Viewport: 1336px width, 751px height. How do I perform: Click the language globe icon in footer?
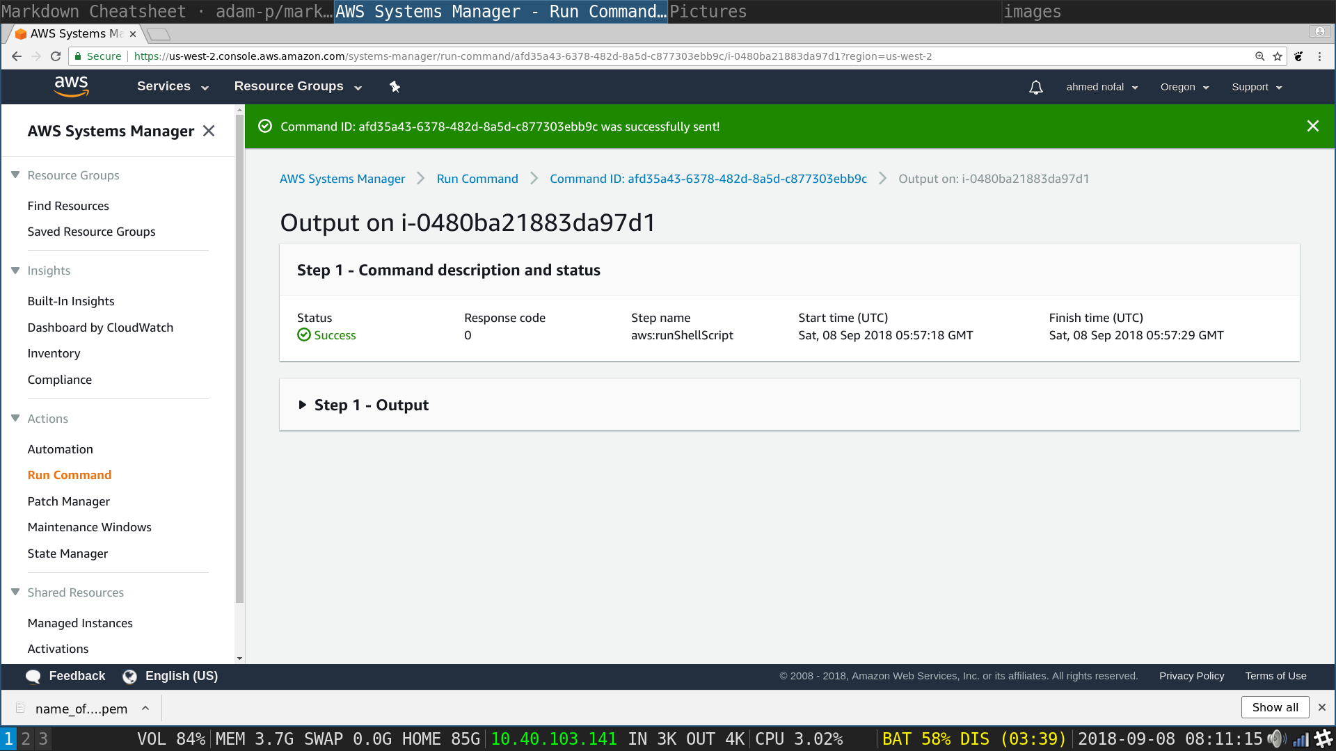click(129, 677)
